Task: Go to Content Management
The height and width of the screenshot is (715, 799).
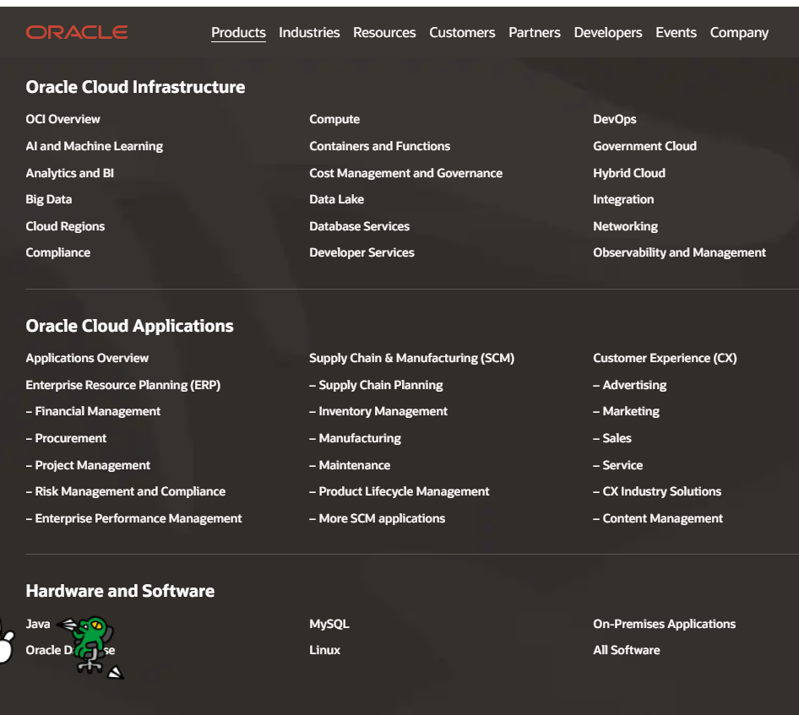Action: [658, 518]
